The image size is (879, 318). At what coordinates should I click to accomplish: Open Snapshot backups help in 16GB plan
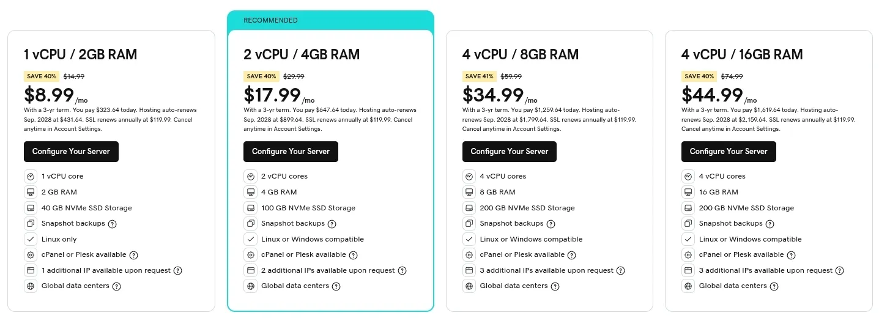pos(770,224)
